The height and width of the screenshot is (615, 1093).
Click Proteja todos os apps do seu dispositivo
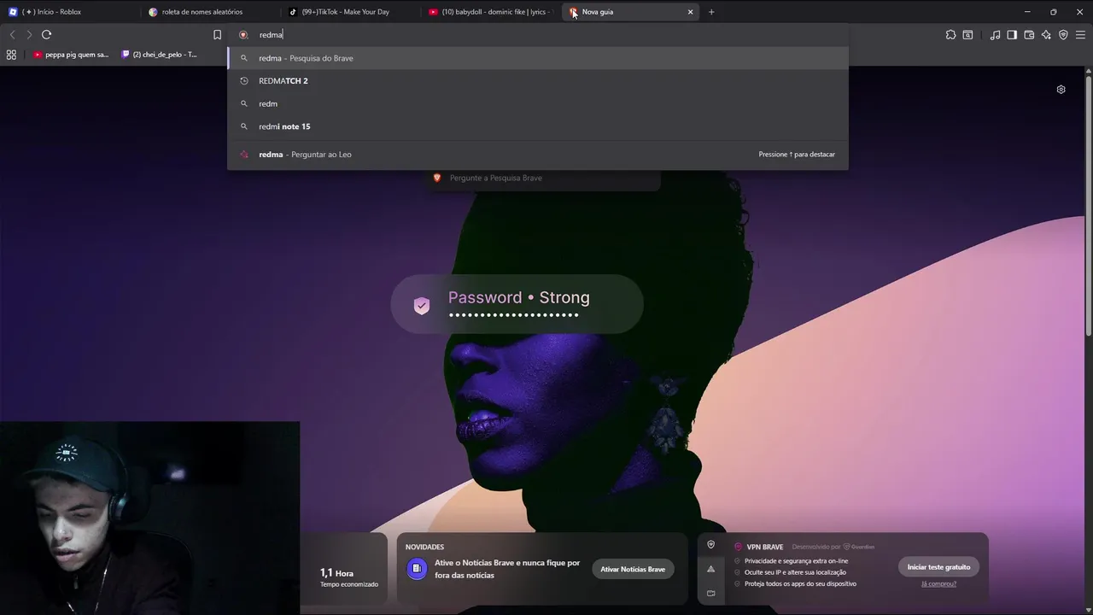[x=800, y=583]
